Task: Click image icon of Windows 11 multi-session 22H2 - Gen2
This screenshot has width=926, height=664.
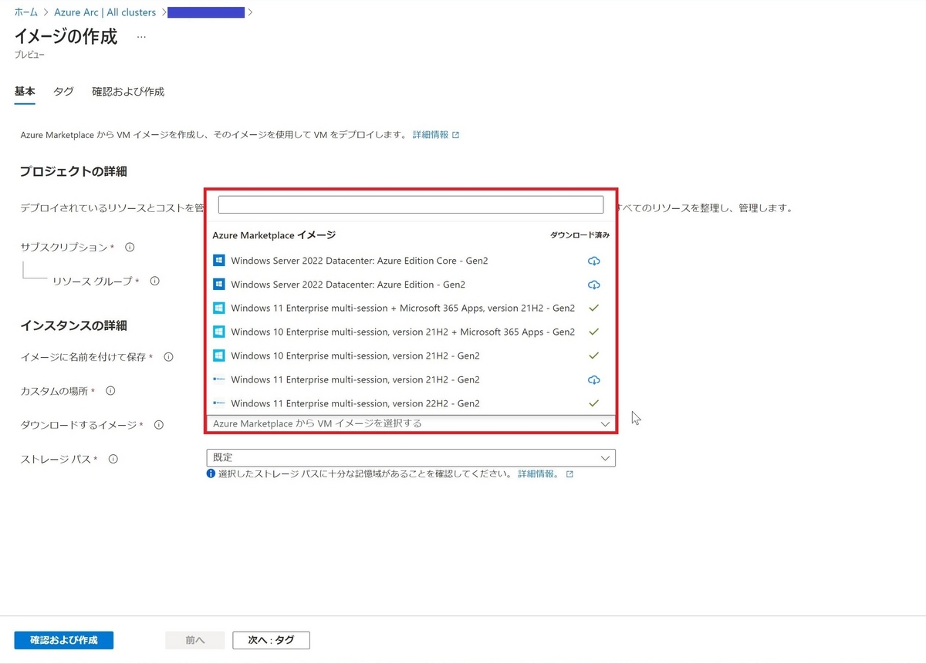Action: (x=218, y=403)
